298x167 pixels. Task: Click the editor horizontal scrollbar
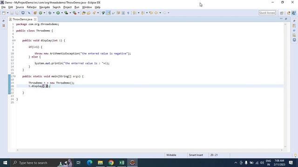(x=149, y=150)
